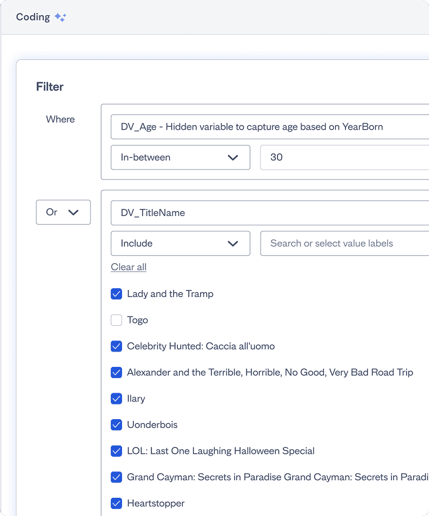Click the value field containing 30
Viewport: 429px width, 516px height.
point(344,157)
